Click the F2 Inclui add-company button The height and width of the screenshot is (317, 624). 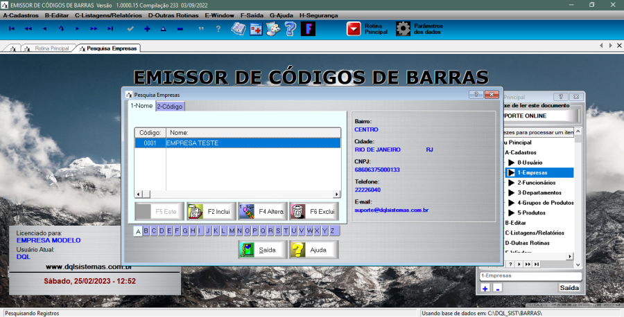(x=211, y=210)
